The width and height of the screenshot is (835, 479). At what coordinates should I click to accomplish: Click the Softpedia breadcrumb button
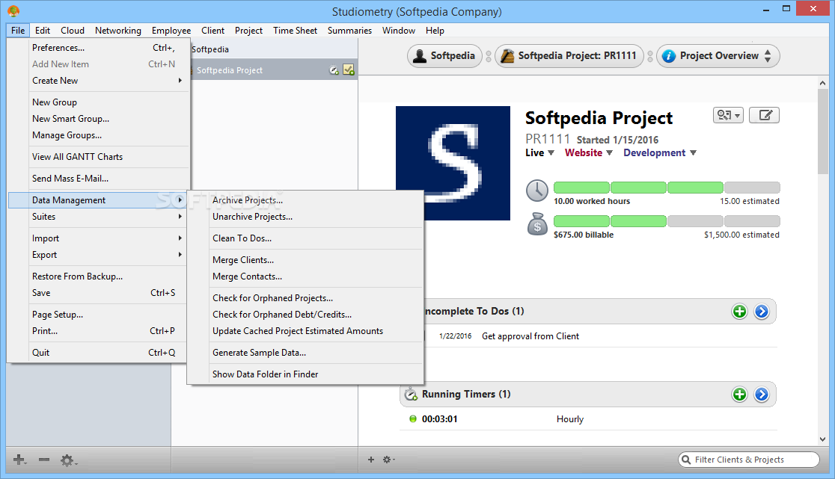pos(444,56)
